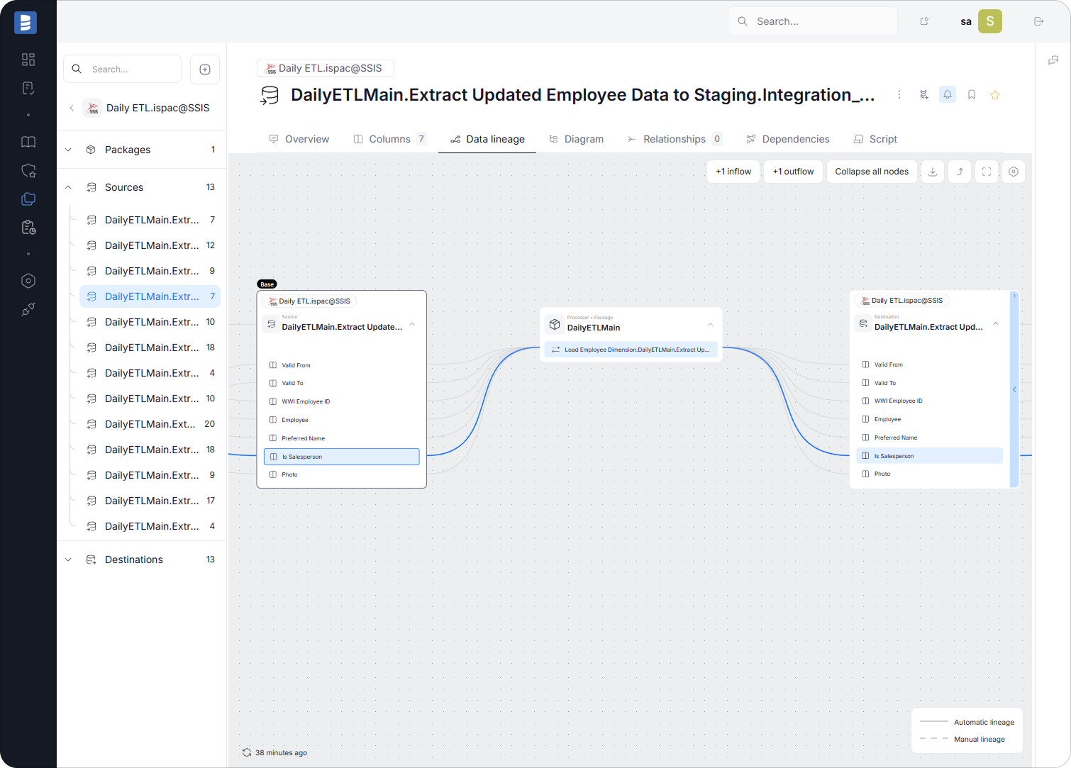Screen dimensions: 1071x768
Task: Enter fullscreen lineage view
Action: click(x=987, y=172)
